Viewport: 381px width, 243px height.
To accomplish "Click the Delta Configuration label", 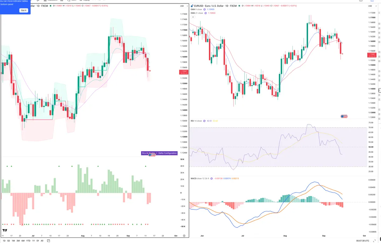I will tap(167, 153).
